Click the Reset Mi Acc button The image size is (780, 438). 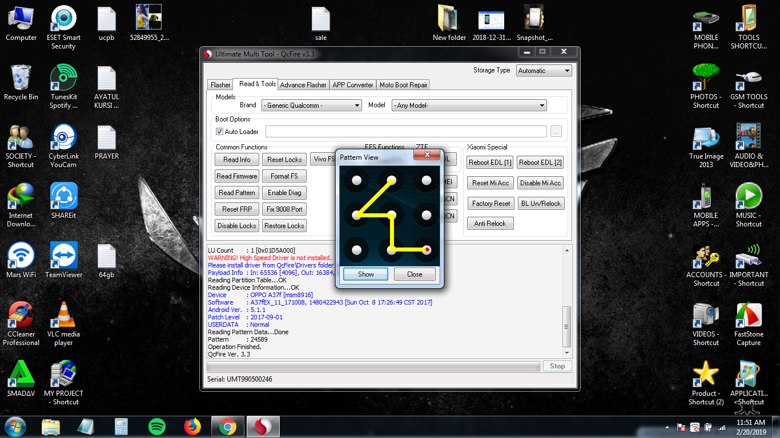pyautogui.click(x=490, y=183)
